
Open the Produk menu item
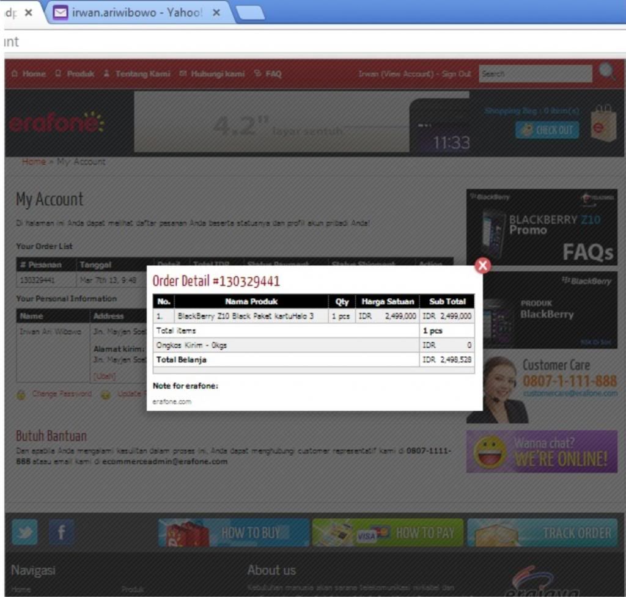point(75,74)
